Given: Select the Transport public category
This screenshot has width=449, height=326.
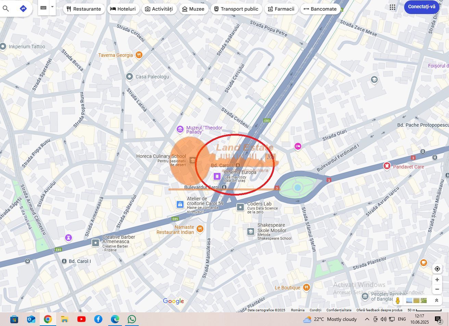Looking at the screenshot, I should [x=236, y=9].
